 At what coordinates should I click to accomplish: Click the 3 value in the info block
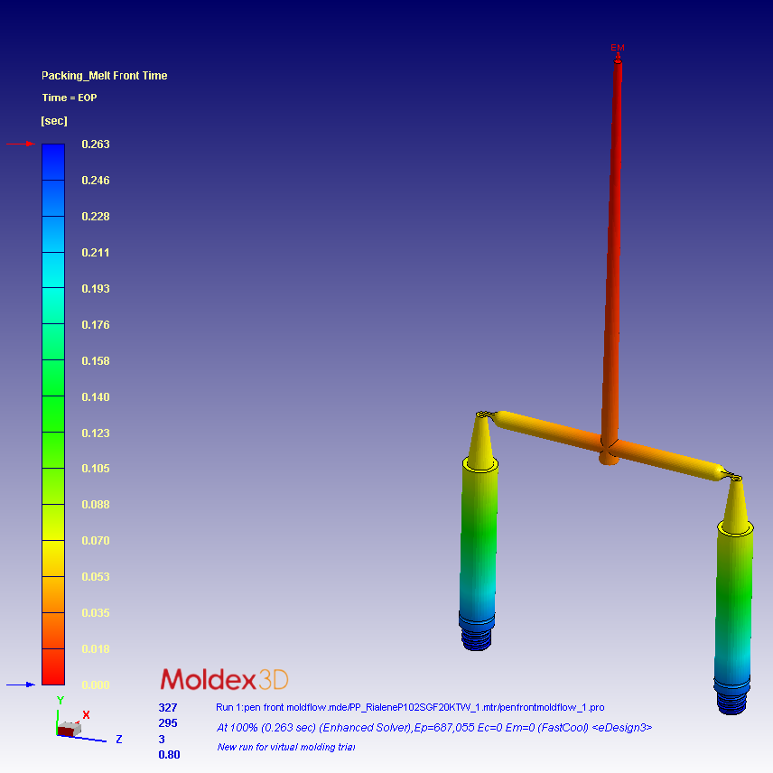point(162,739)
